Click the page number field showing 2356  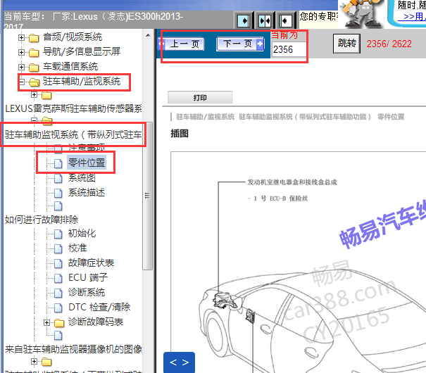[x=289, y=49]
